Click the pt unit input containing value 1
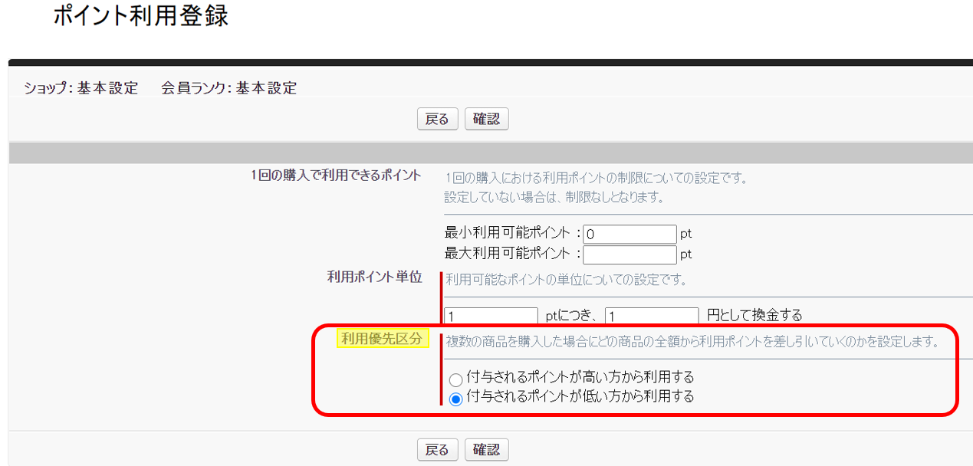This screenshot has width=973, height=466. coord(491,315)
